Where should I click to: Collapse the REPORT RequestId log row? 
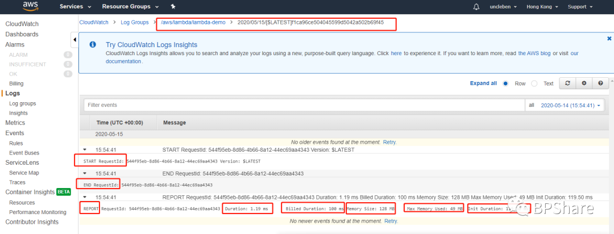(85, 197)
